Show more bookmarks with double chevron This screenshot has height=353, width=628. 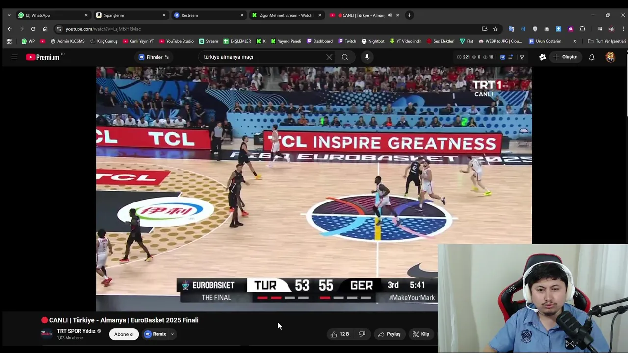575,41
